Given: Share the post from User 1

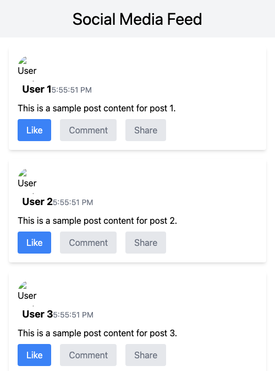Looking at the screenshot, I should pos(146,130).
